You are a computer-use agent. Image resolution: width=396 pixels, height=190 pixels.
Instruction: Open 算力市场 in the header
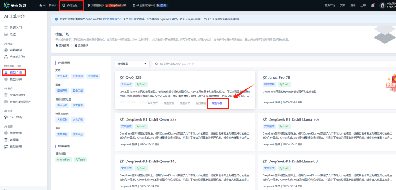click(330, 5)
